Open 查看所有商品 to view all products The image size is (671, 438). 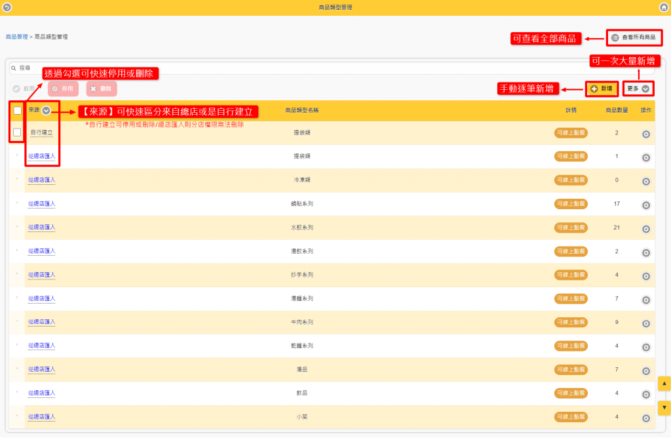pyautogui.click(x=634, y=37)
